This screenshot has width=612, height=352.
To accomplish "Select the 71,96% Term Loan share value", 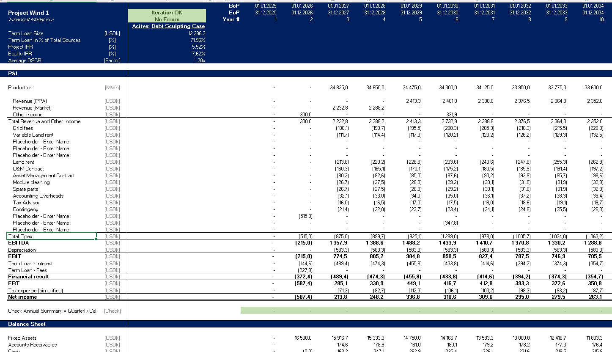I will 198,40.
